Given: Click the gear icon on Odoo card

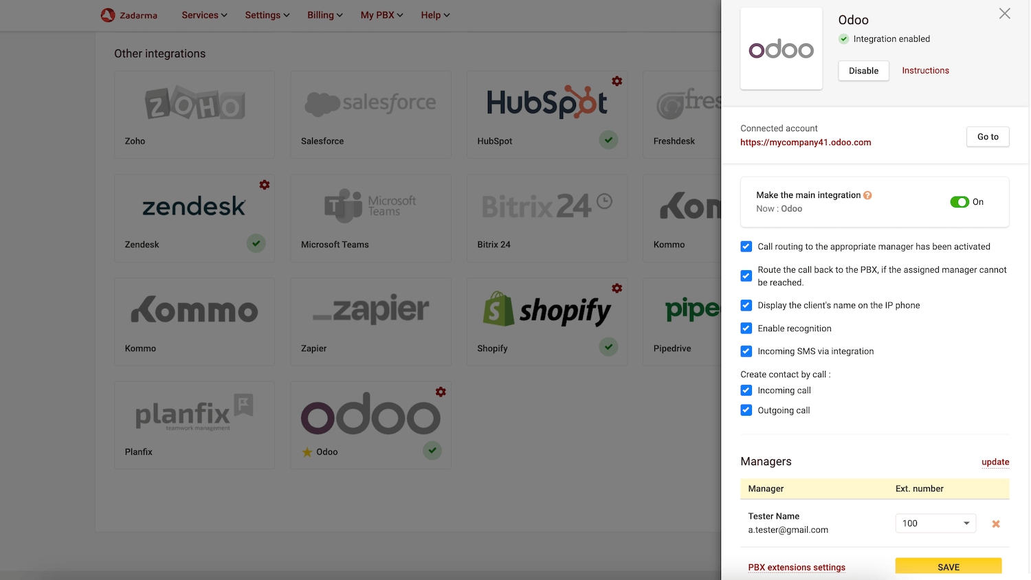Looking at the screenshot, I should click(x=441, y=392).
